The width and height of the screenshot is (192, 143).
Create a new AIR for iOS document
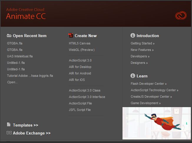[x=77, y=80]
